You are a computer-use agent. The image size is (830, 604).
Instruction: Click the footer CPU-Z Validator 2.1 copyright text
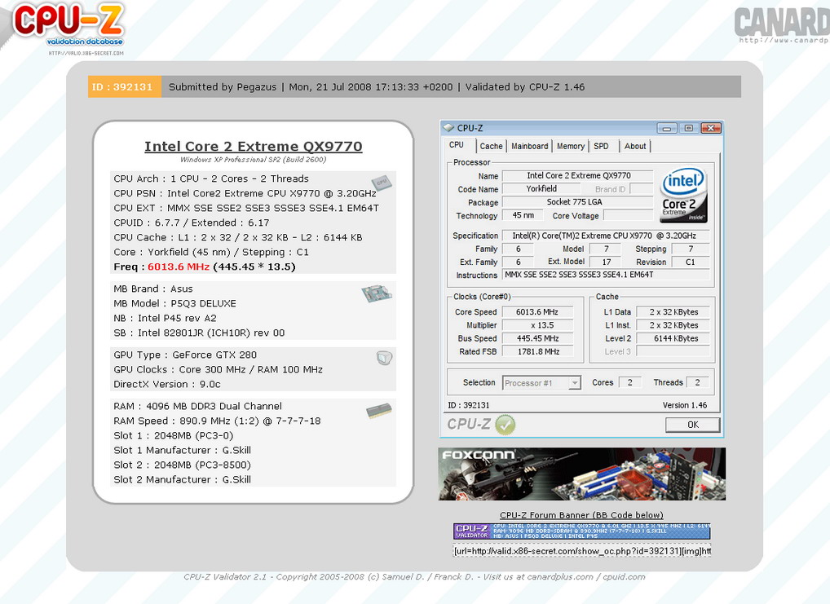click(x=414, y=577)
